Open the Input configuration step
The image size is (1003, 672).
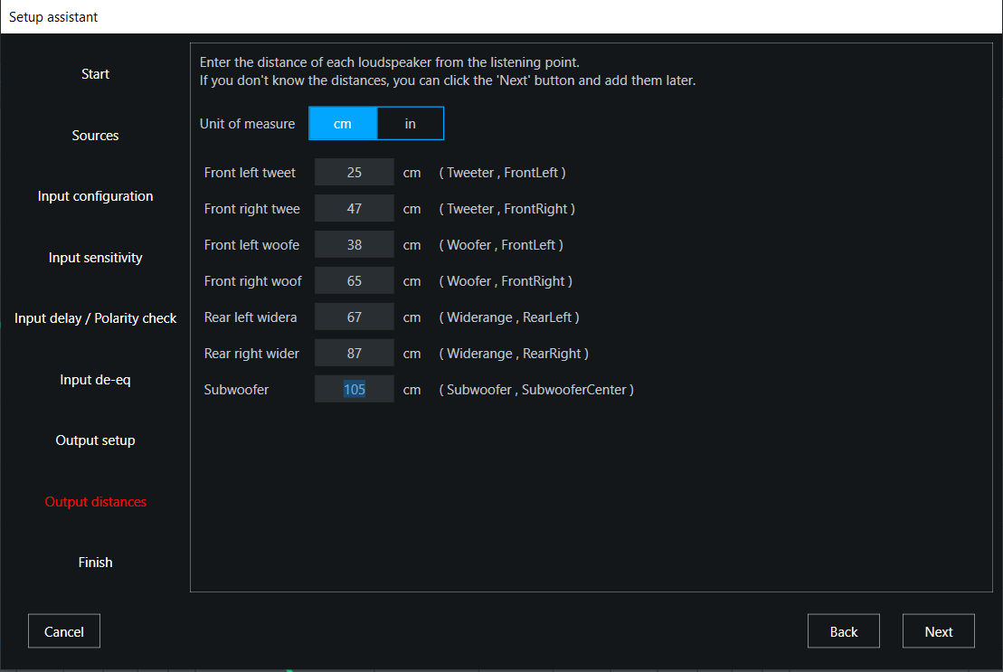(x=95, y=196)
